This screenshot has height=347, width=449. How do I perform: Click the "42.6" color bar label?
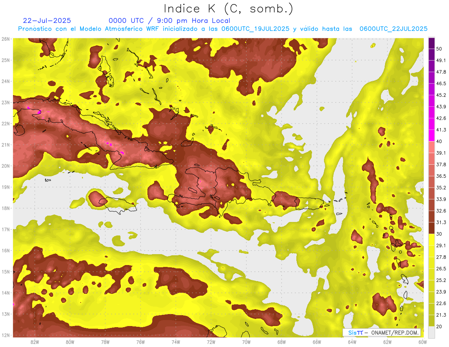441,118
